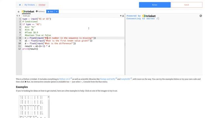Viewport: 210px width, 118px height.
Task: Click the Cancel button
Action: click(x=187, y=5)
